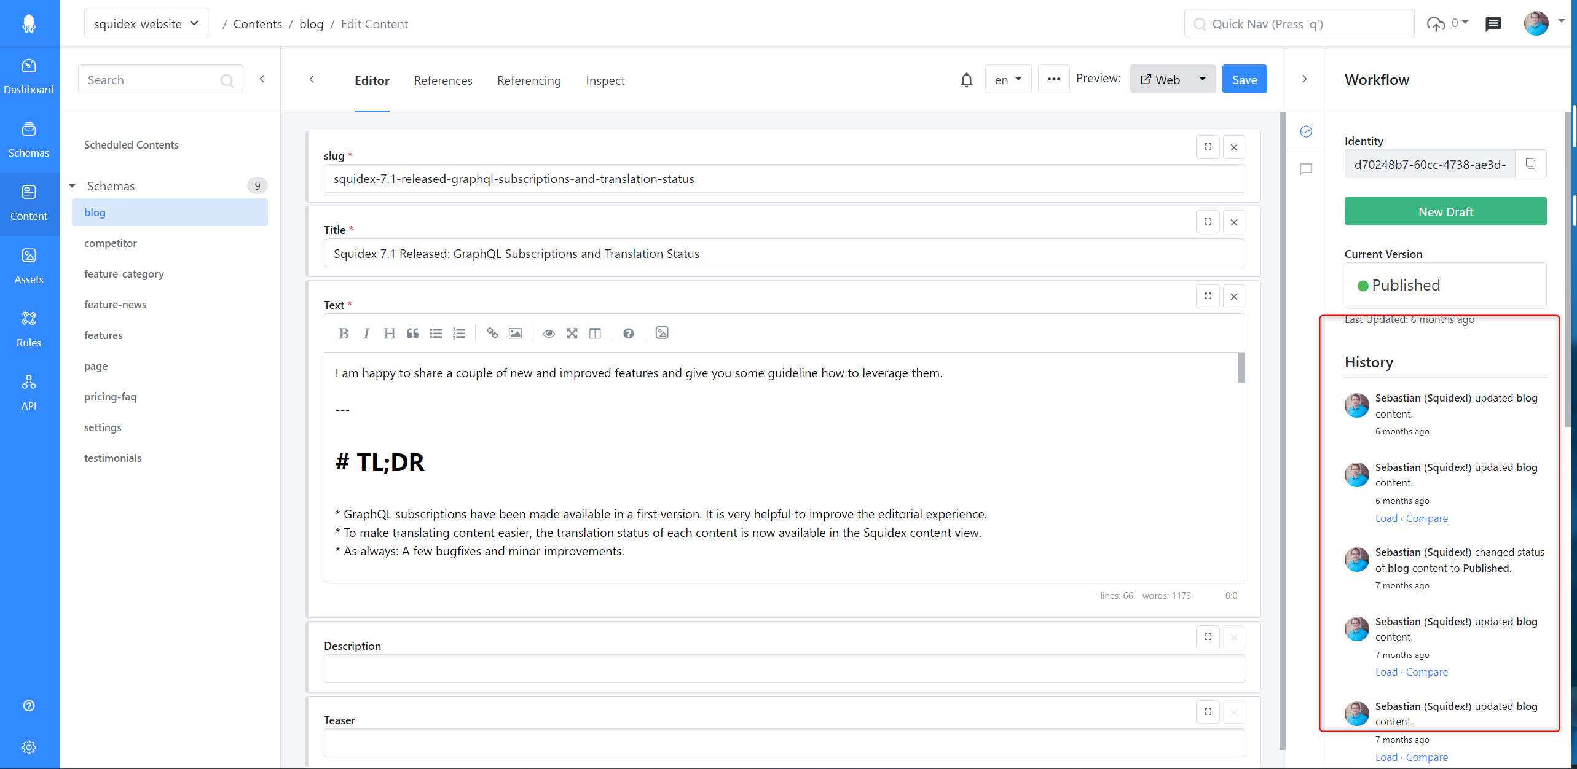Switch to the References tab
This screenshot has height=769, width=1577.
tap(443, 80)
